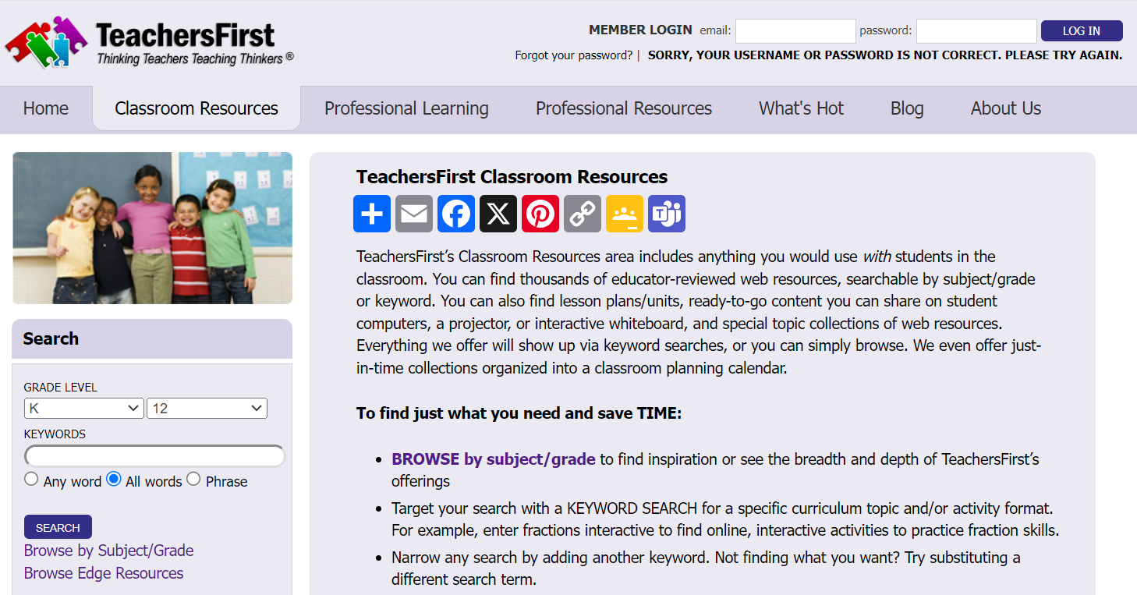This screenshot has width=1137, height=595.
Task: Click the Search panel heading
Action: 51,338
